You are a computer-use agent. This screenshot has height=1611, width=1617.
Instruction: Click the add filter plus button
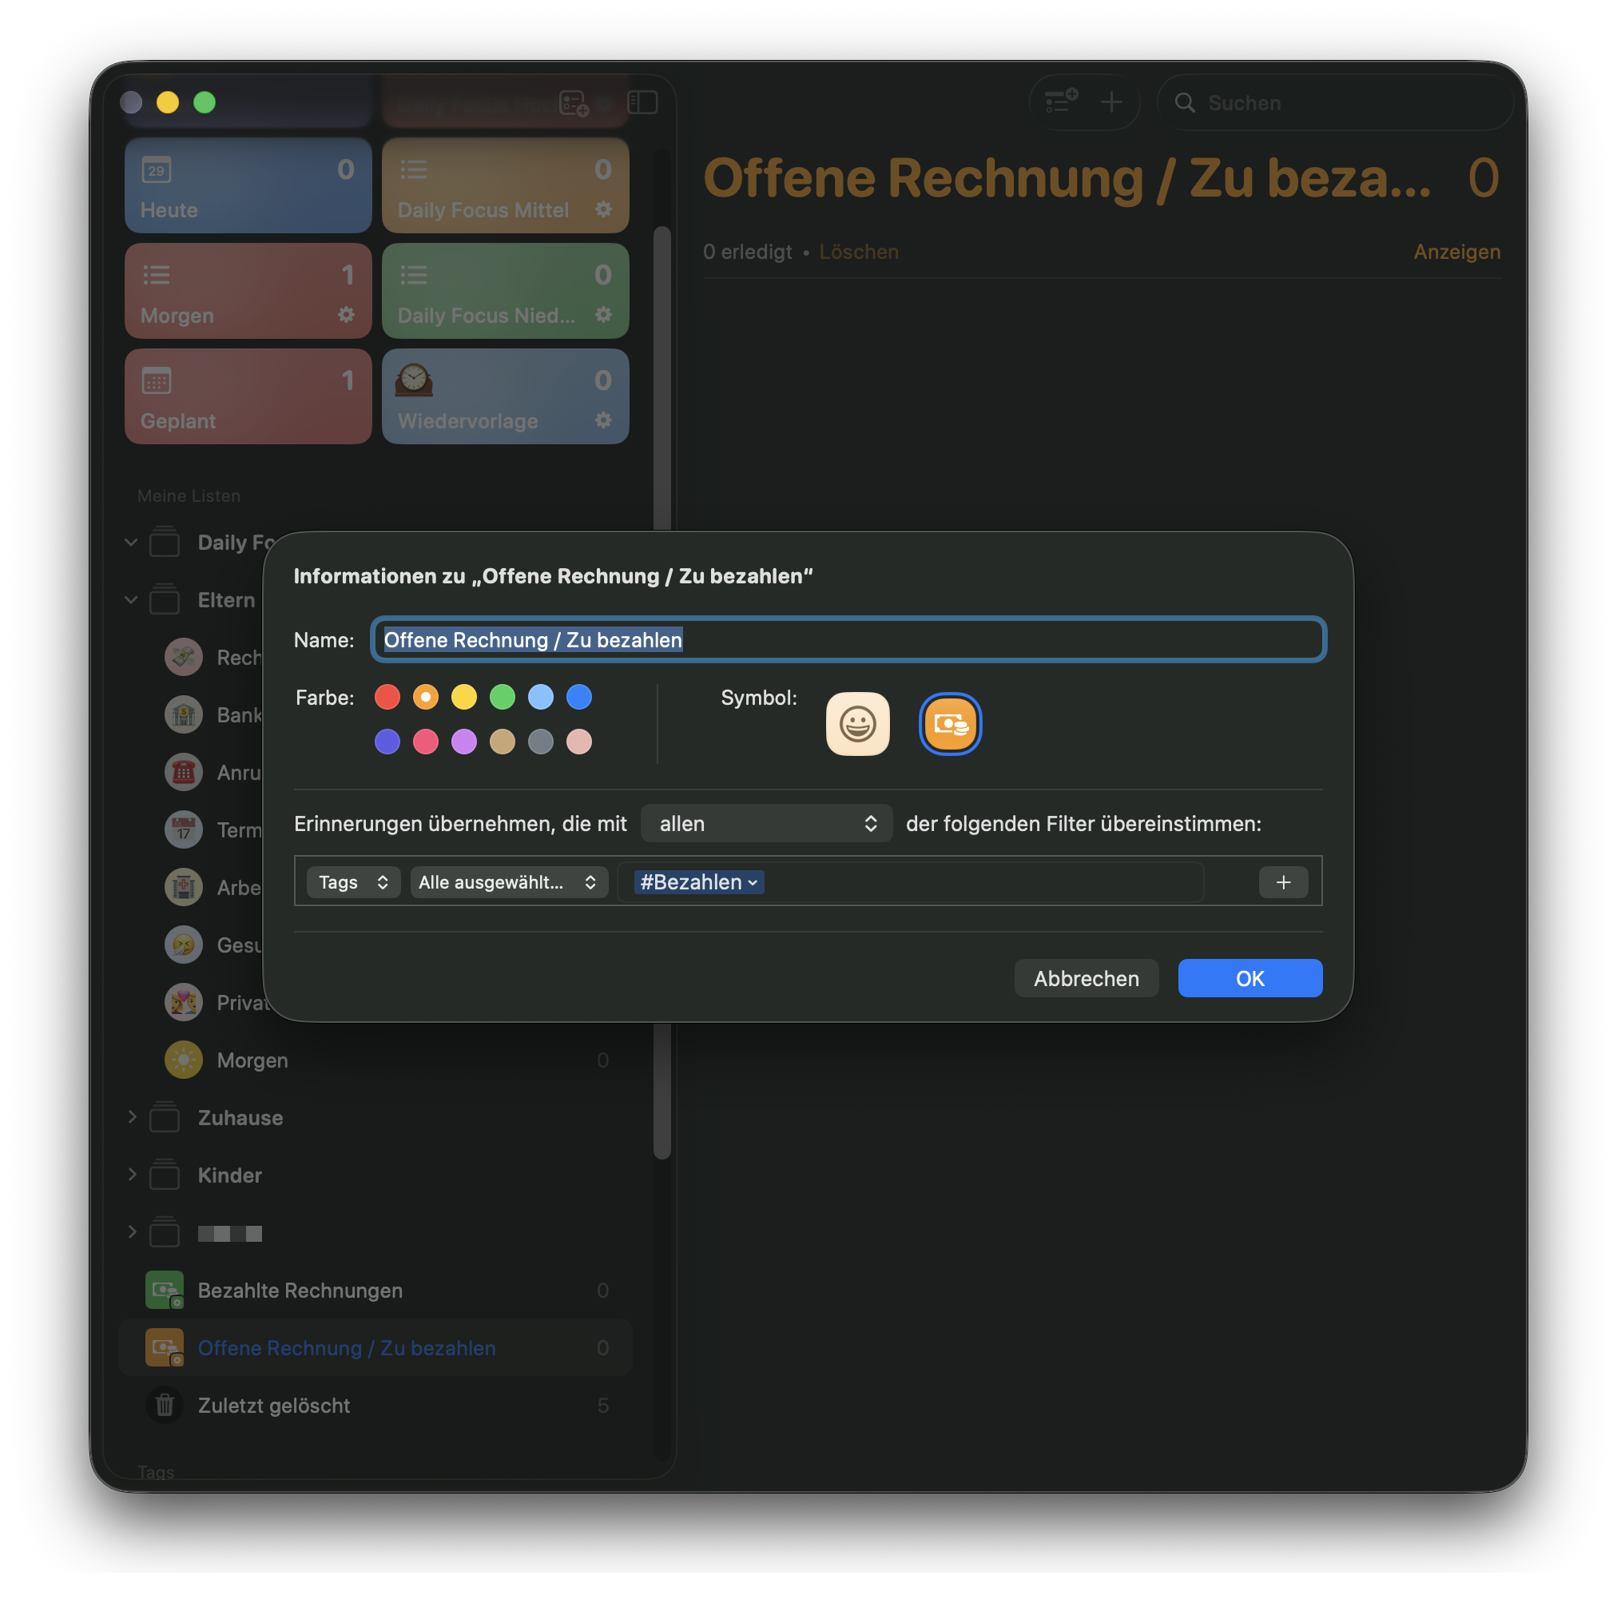(x=1282, y=881)
